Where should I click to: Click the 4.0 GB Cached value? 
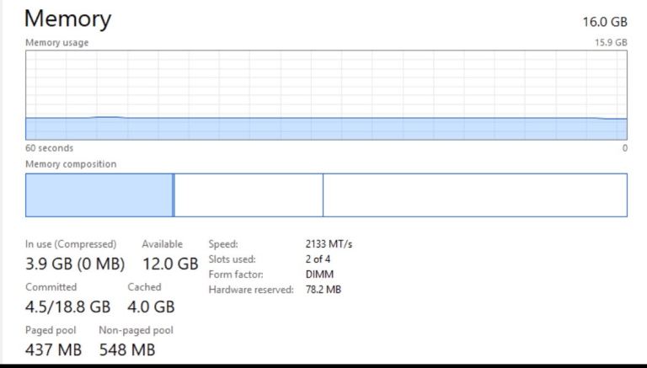coord(151,307)
